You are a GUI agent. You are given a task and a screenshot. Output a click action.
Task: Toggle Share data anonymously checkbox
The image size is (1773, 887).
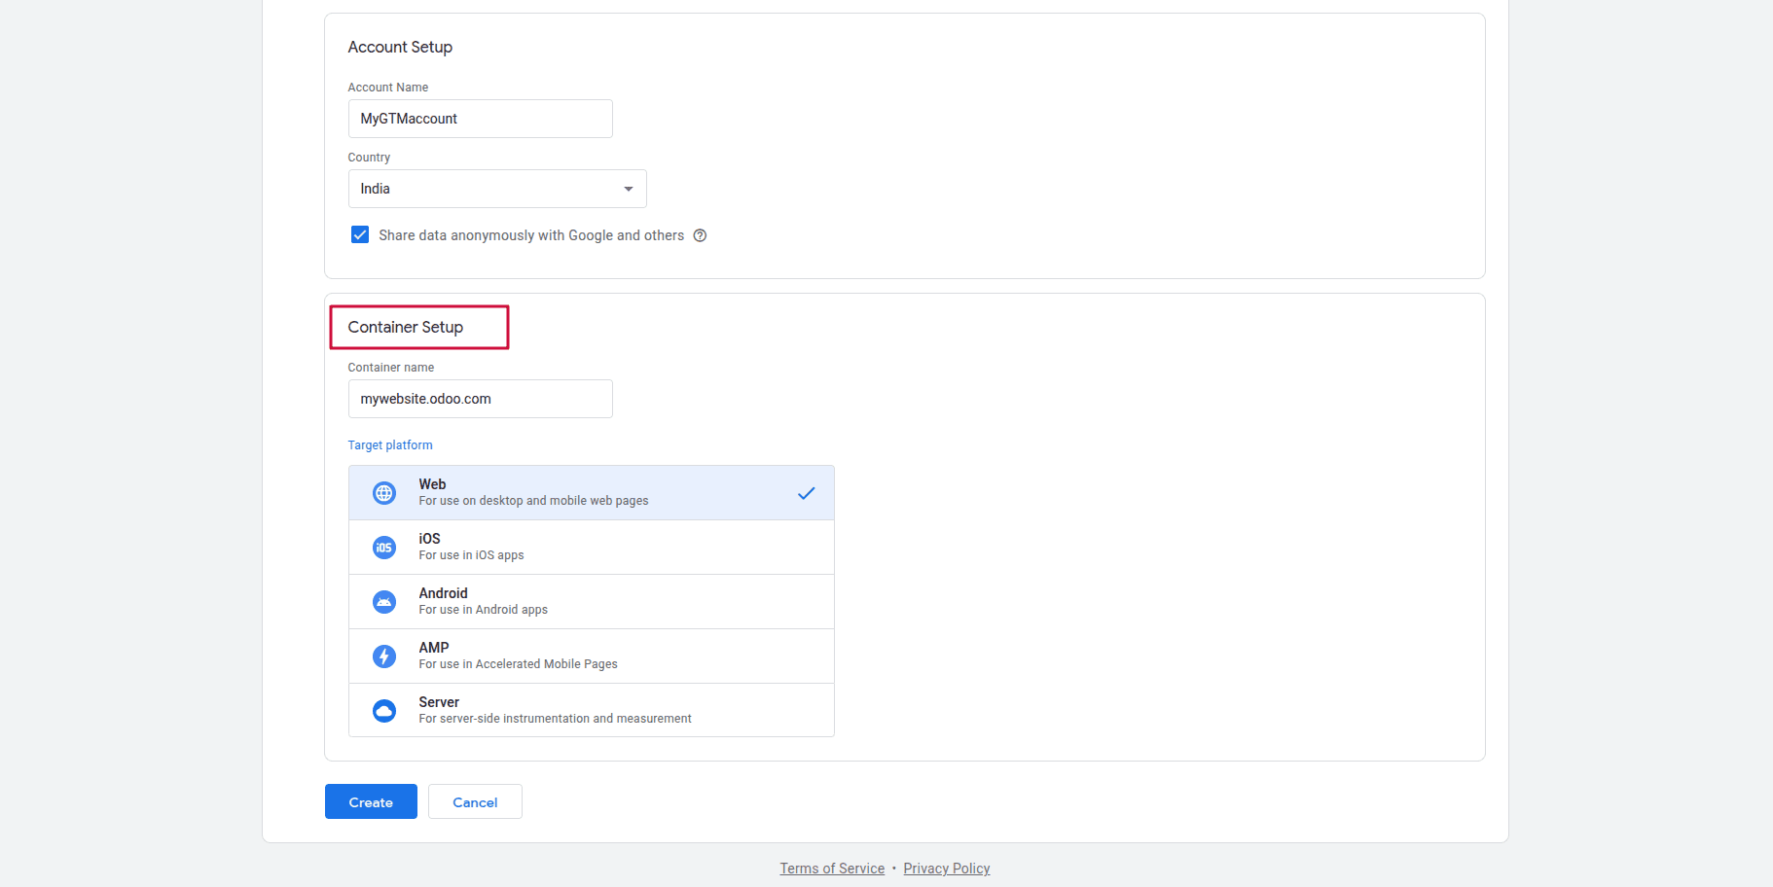[360, 234]
